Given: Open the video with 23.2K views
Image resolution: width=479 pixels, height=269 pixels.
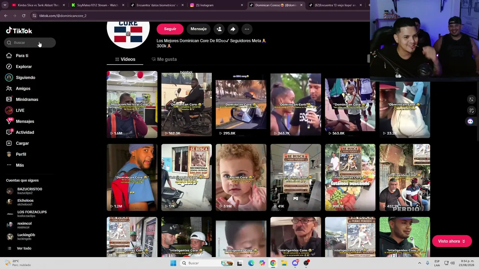Looking at the screenshot, I should click(x=405, y=109).
